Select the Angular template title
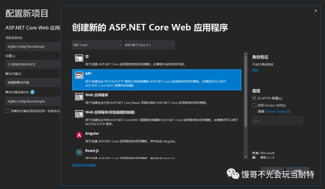 coord(92,133)
